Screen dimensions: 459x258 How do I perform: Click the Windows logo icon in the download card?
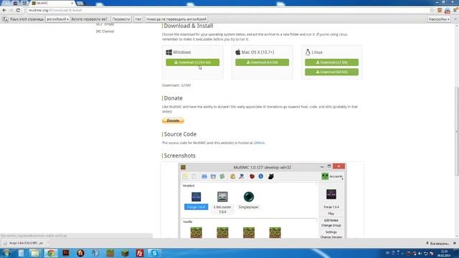169,52
